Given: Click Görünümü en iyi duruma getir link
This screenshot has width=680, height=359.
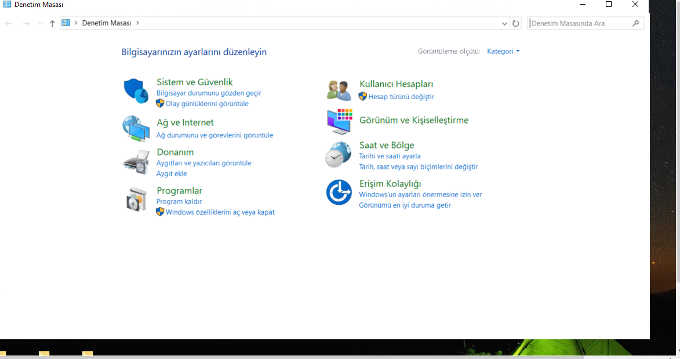Looking at the screenshot, I should click(405, 205).
